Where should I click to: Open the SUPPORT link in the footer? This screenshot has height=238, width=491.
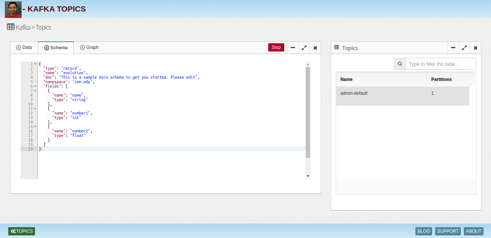tap(448, 231)
